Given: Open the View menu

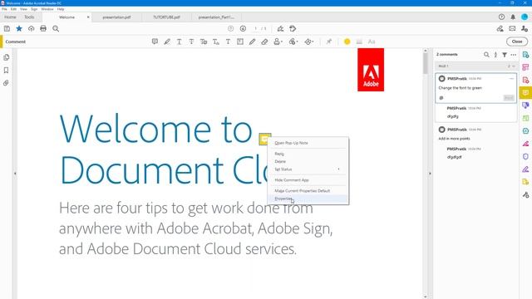Looking at the screenshot, I should click(x=23, y=9).
